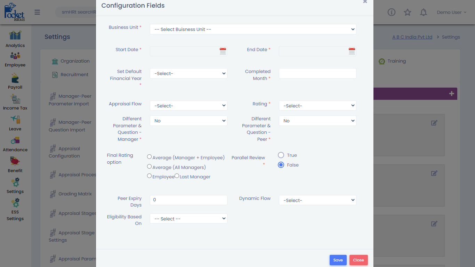Image resolution: width=475 pixels, height=267 pixels.
Task: Click the favorites star icon
Action: (408, 13)
